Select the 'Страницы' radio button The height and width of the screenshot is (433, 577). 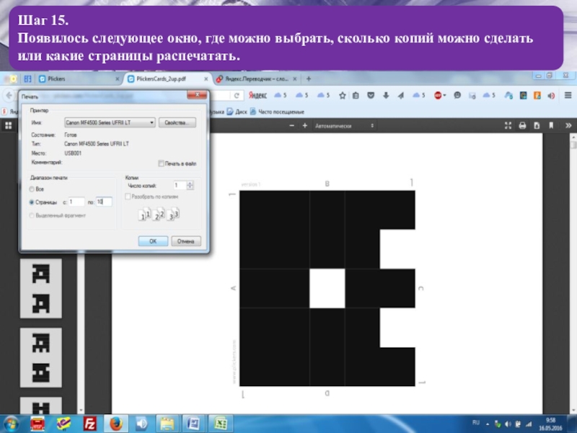coord(32,202)
